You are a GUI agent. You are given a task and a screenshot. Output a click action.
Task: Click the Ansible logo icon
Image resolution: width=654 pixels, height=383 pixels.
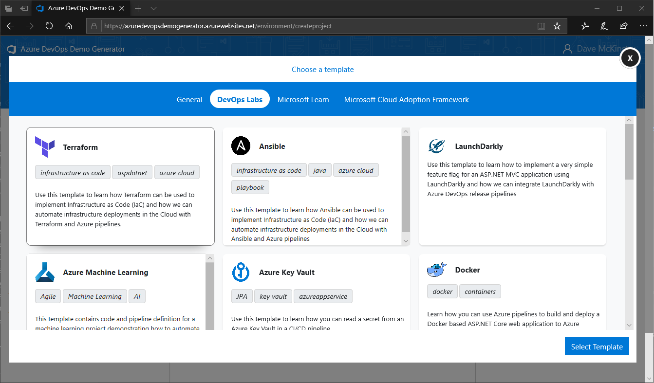(241, 146)
